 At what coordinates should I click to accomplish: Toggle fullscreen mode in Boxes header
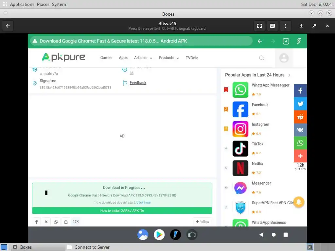point(259,26)
